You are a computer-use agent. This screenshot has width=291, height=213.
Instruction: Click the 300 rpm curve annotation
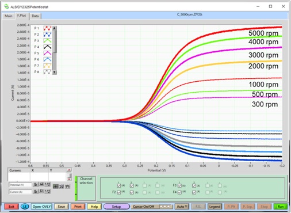[265, 104]
